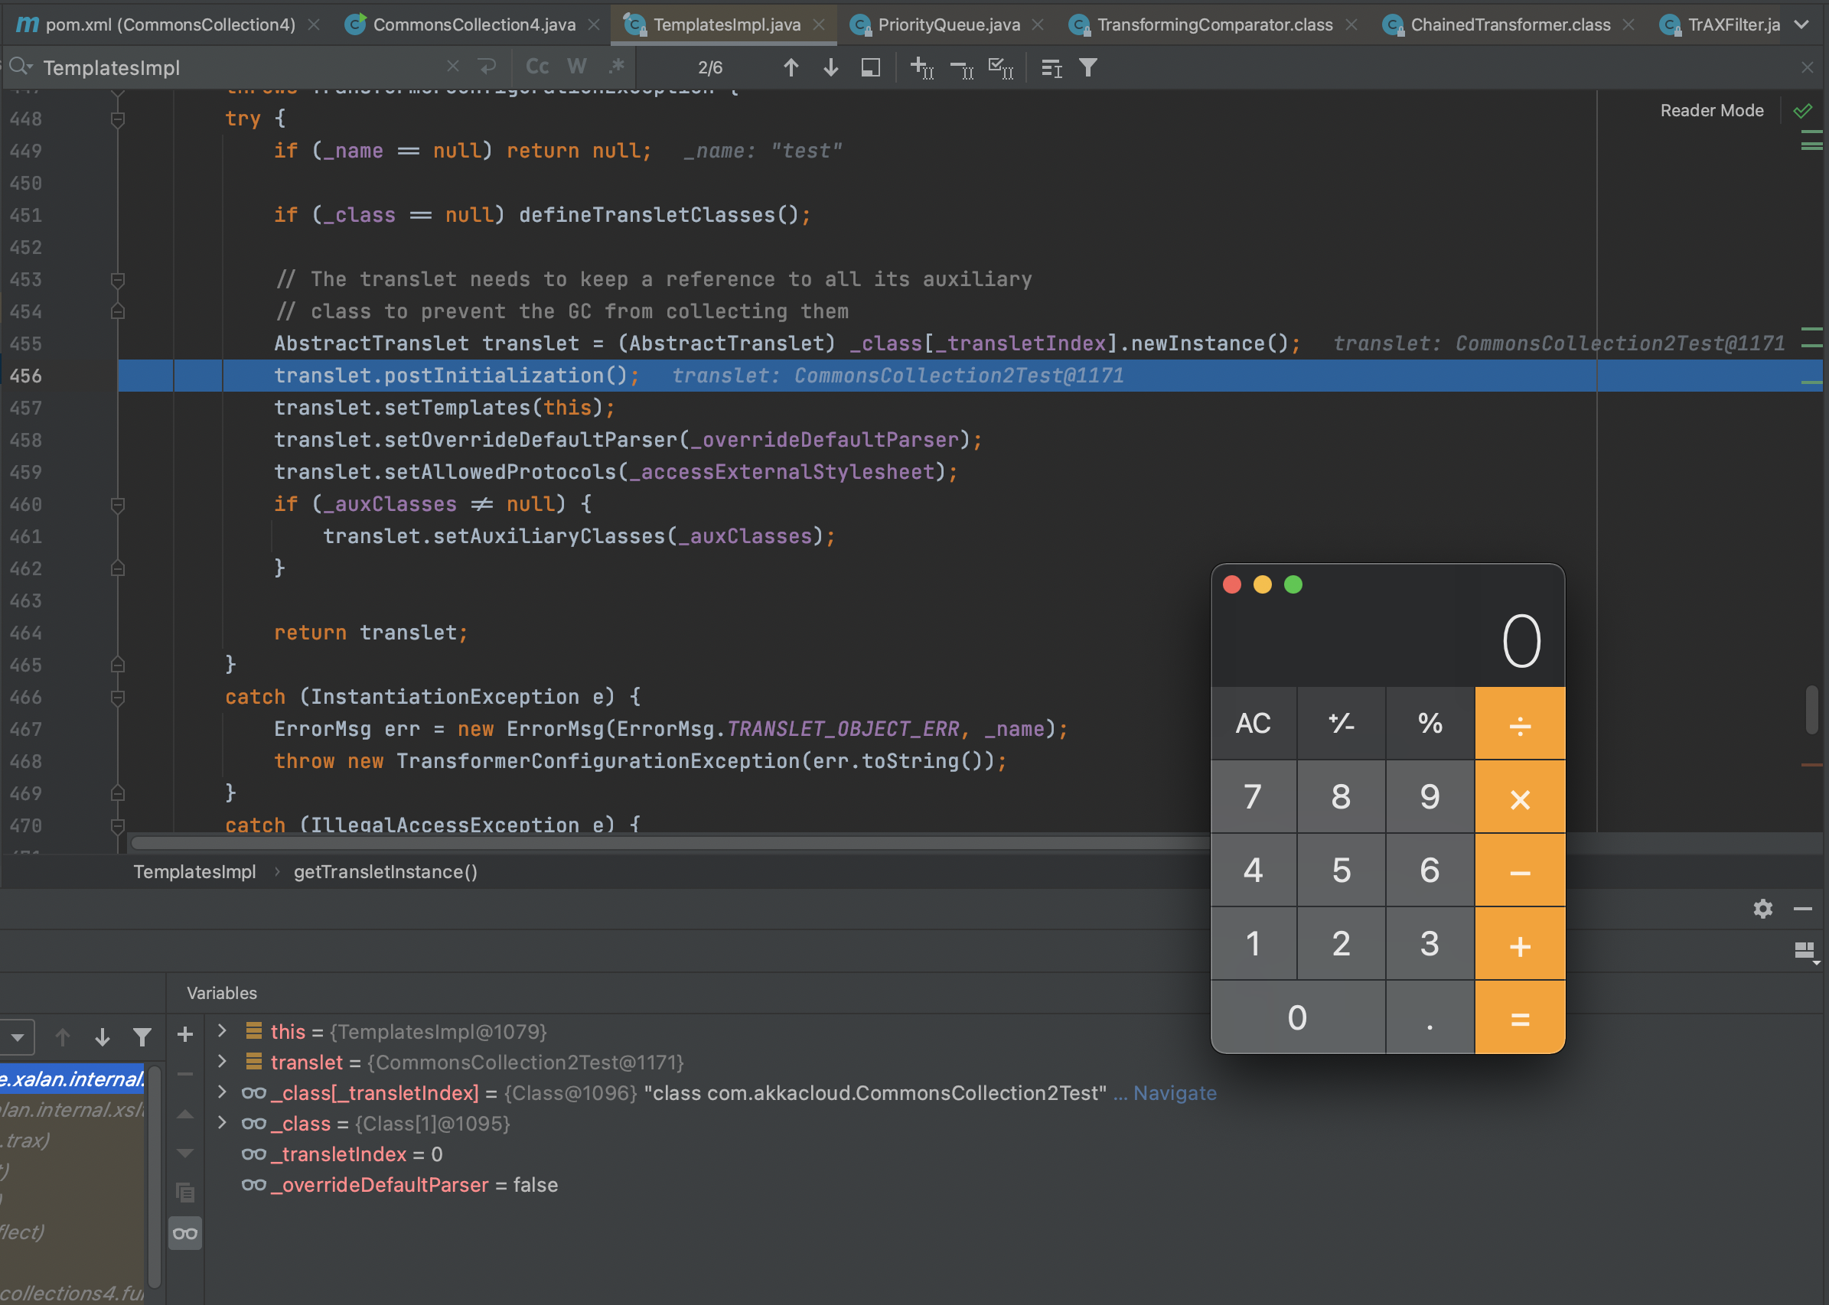This screenshot has width=1829, height=1305.
Task: Click the editor horizontal scrollbar
Action: (x=670, y=843)
